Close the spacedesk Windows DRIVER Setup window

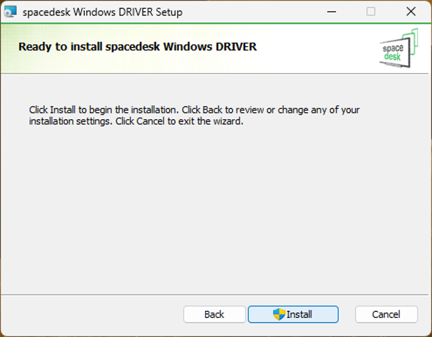(x=411, y=12)
